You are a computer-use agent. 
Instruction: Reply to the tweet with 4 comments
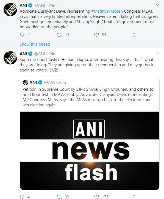tap(22, 197)
